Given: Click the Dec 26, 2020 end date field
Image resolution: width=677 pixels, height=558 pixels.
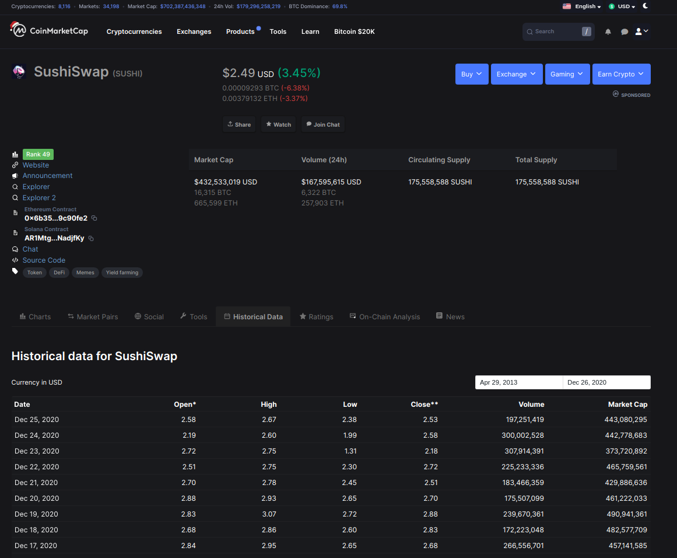Looking at the screenshot, I should click(606, 382).
